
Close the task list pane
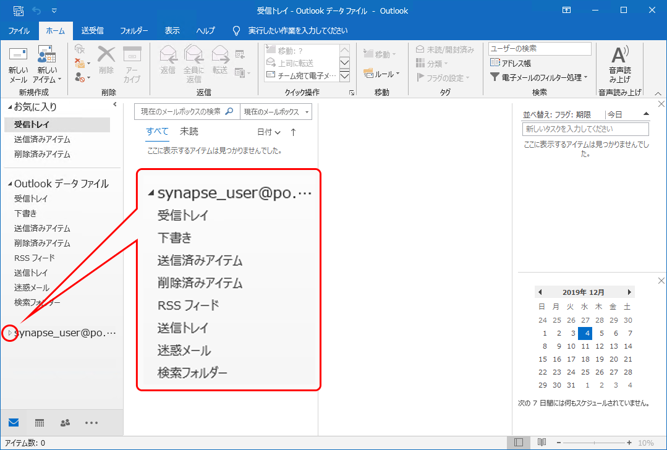coord(661,104)
